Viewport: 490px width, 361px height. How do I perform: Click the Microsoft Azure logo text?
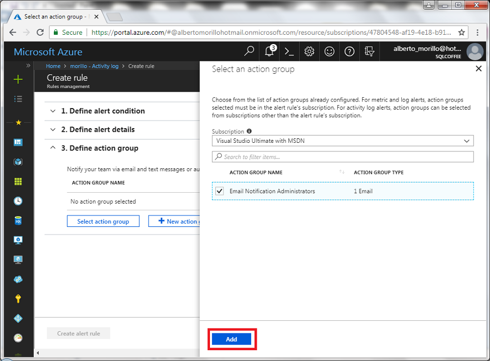[48, 52]
